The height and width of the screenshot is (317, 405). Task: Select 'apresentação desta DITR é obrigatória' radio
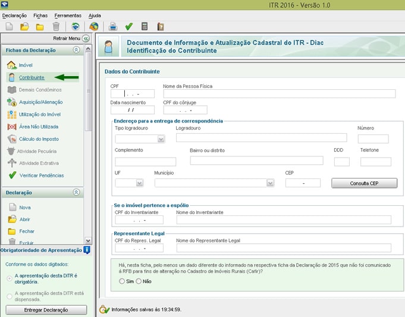coord(10,278)
